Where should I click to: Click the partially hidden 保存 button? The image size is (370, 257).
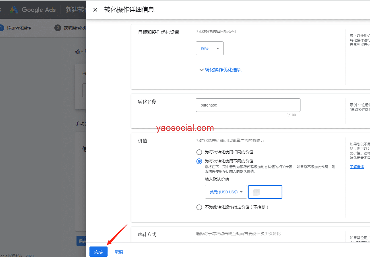(x=82, y=241)
